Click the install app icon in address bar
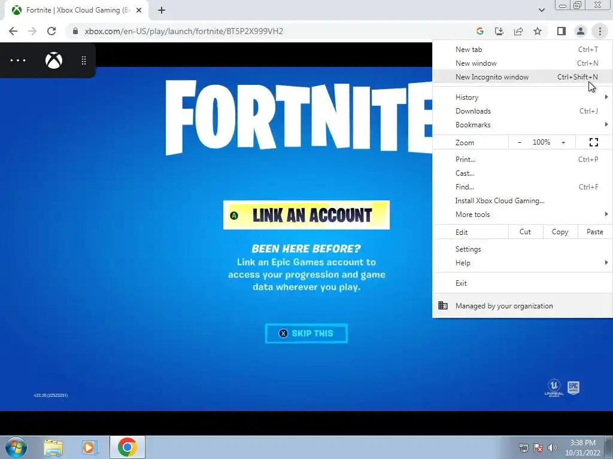Screen dimensions: 613x459 tap(499, 31)
